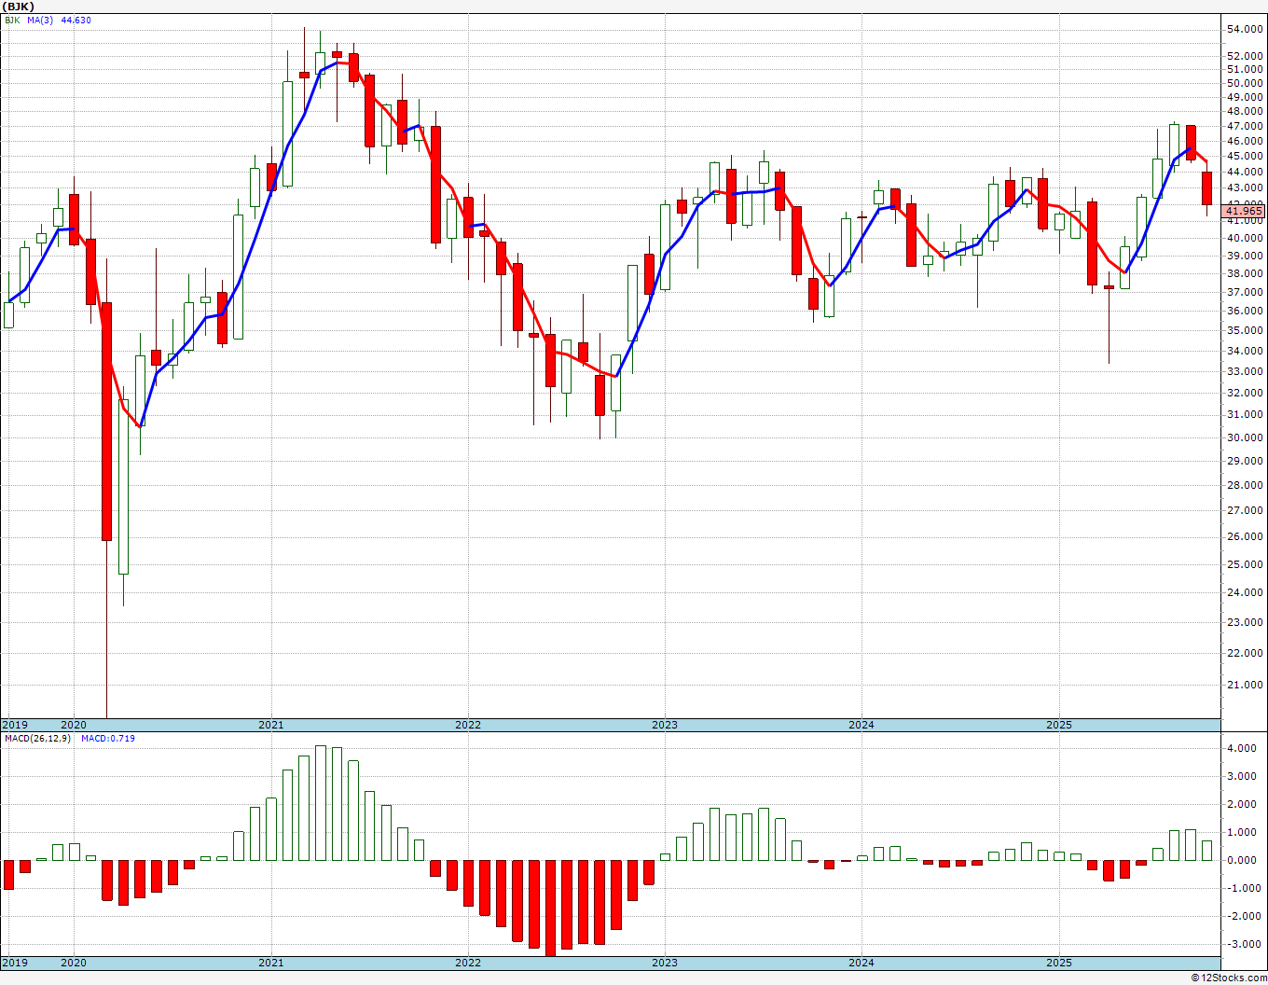Select "2024" on the price chart's time axis
The image size is (1268, 985).
click(x=861, y=725)
